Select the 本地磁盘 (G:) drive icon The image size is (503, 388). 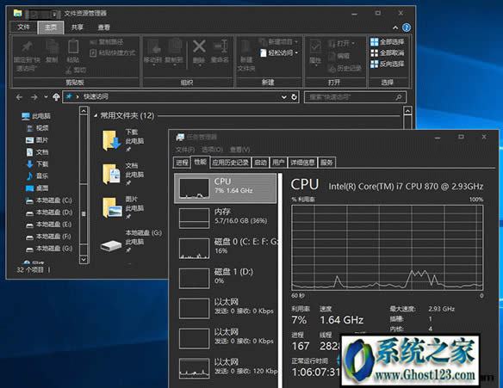click(x=111, y=245)
